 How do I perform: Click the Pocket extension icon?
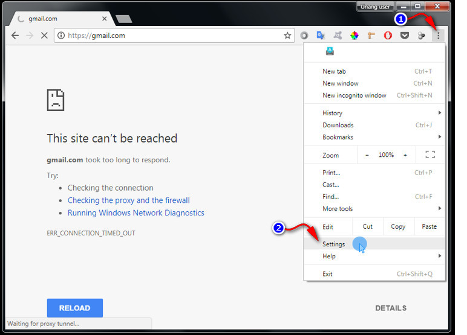tap(405, 36)
